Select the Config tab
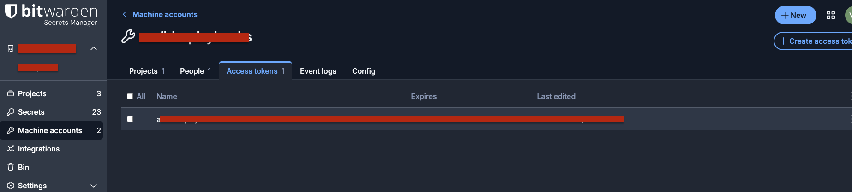 click(364, 71)
